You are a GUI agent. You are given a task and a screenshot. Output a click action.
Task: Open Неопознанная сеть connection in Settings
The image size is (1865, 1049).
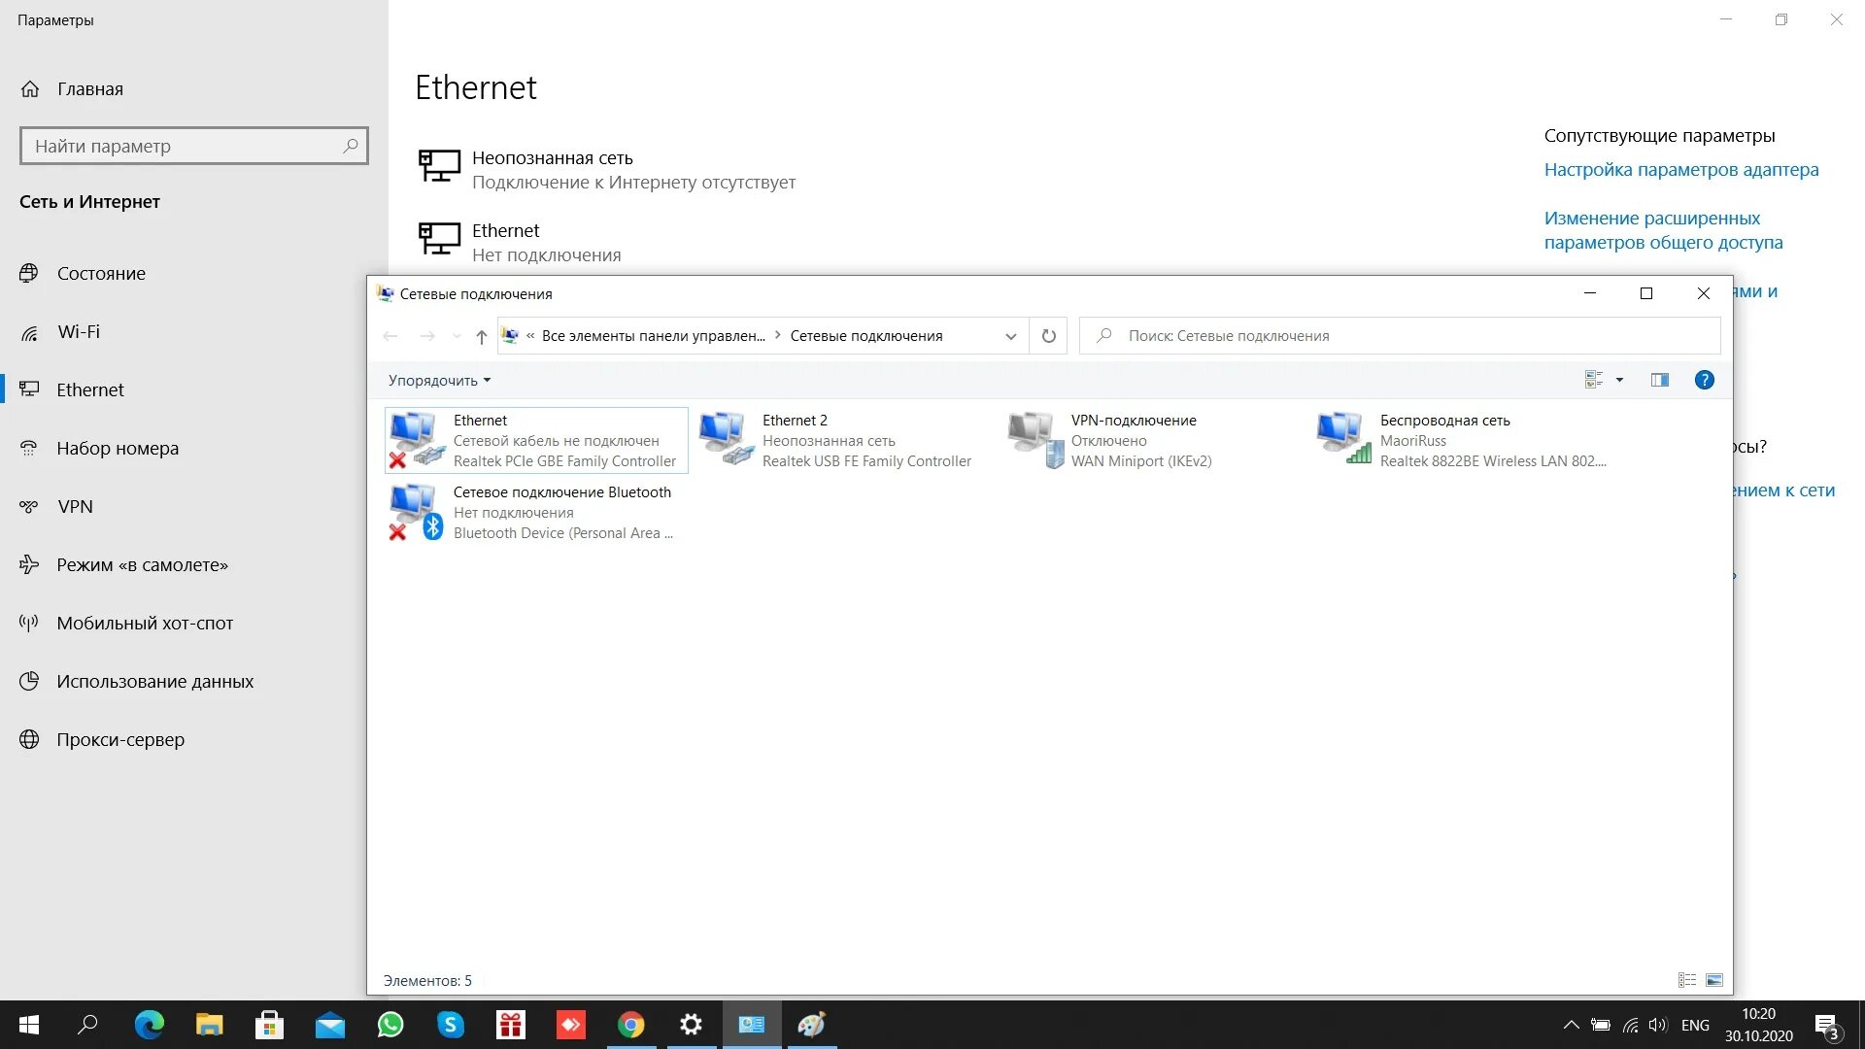[607, 170]
